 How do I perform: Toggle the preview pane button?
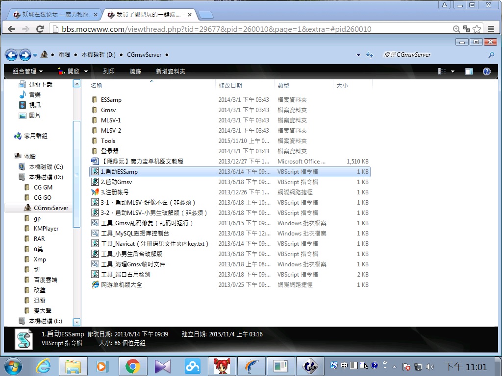pyautogui.click(x=469, y=71)
